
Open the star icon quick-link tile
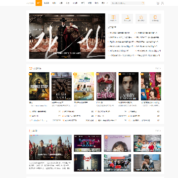(141, 19)
